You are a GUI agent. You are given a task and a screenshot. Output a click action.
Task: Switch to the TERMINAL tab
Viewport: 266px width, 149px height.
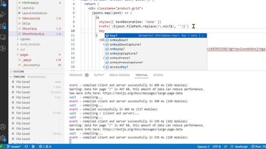(141, 75)
